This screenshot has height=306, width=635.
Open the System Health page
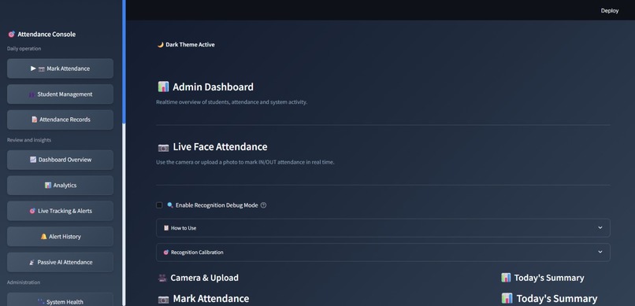tap(60, 300)
